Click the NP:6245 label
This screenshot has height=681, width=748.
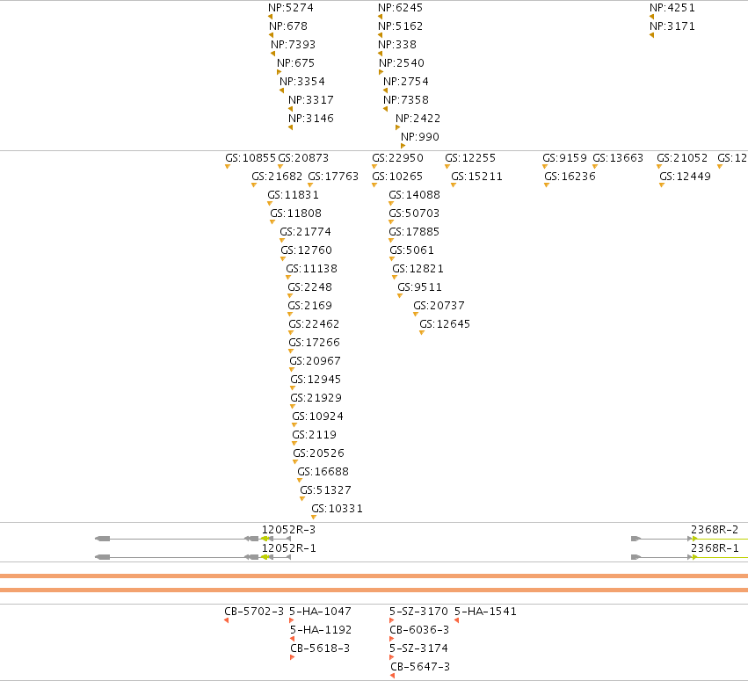400,8
